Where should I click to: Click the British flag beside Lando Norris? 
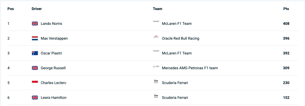tap(35, 24)
